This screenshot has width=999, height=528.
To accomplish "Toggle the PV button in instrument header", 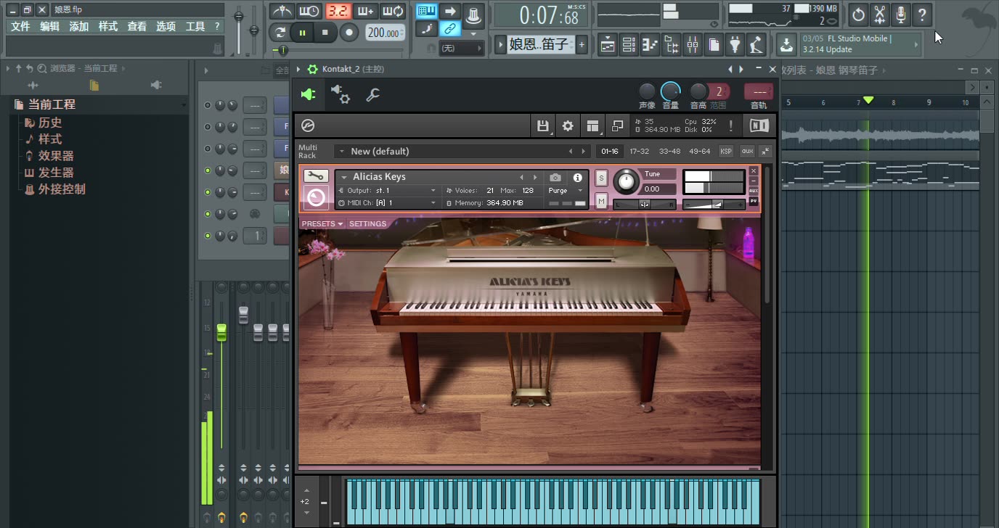I will click(x=754, y=201).
